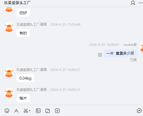Expand the screenshot options dropdown arrow

click(30, 111)
